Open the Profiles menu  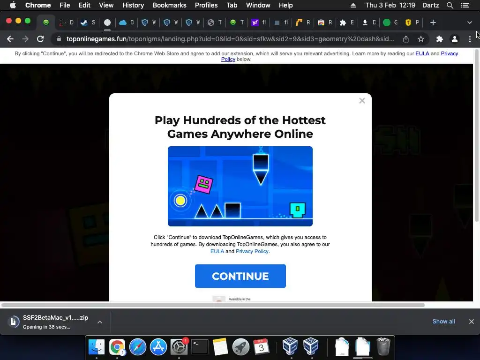[206, 5]
